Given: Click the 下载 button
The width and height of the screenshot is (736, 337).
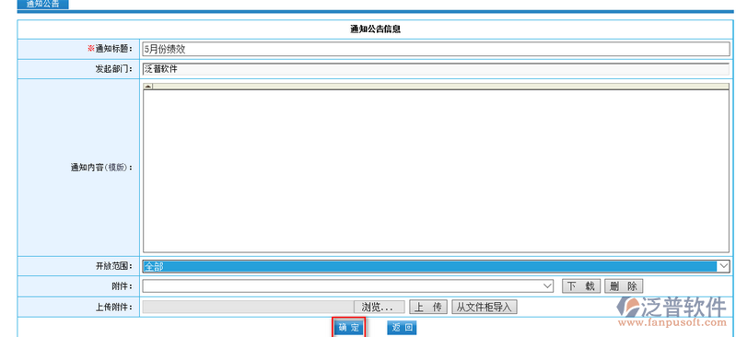Looking at the screenshot, I should tap(581, 285).
